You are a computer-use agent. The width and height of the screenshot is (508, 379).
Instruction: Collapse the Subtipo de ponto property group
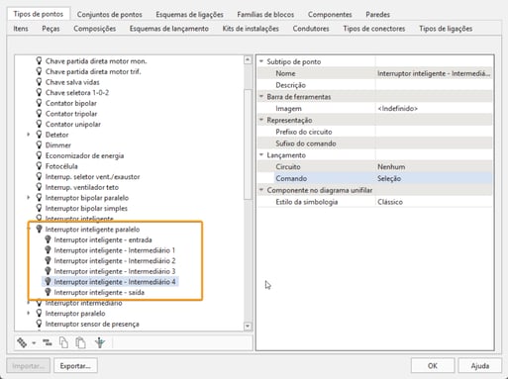coord(261,61)
